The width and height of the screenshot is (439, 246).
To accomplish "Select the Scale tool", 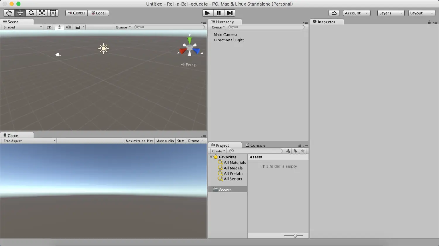I will (x=42, y=13).
